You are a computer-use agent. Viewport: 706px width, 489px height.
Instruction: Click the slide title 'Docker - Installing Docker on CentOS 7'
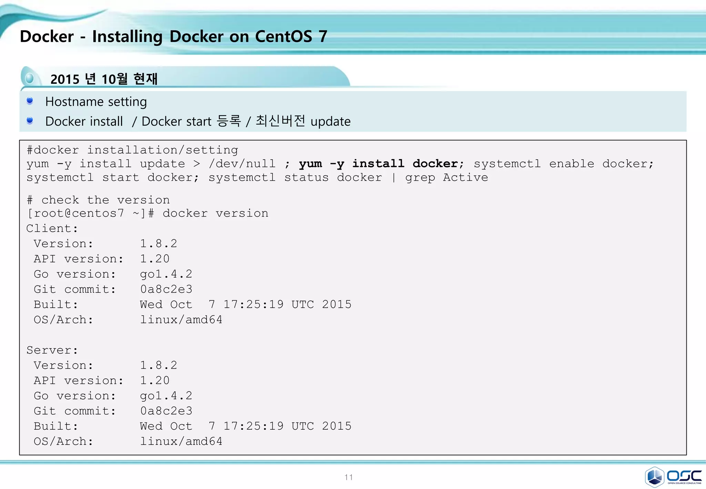tap(173, 37)
